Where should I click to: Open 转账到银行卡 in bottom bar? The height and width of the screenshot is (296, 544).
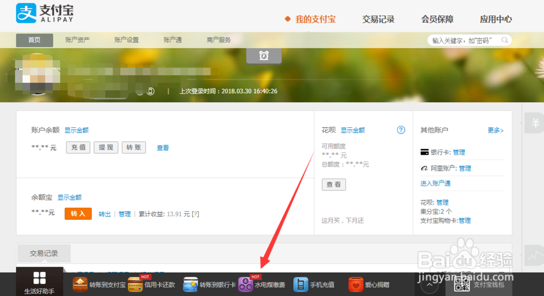(x=209, y=285)
